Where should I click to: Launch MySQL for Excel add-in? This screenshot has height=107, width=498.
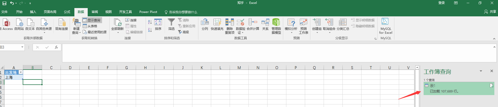pyautogui.click(x=386, y=26)
